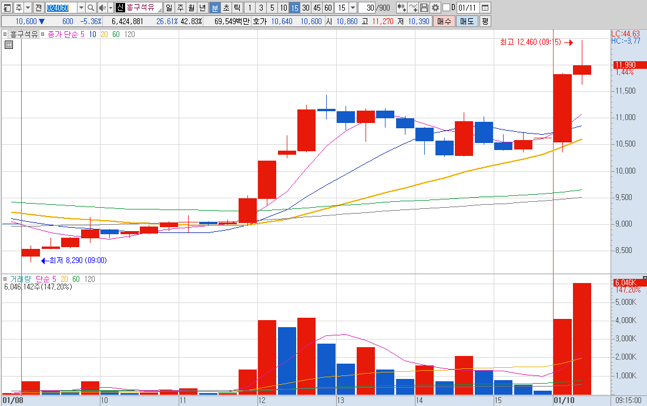This screenshot has height=406, width=647.
Task: Click the small close icon on volume pane
Action: pos(645,278)
